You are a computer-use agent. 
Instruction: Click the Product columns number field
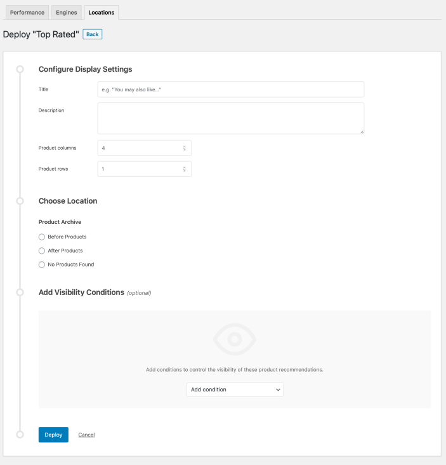(x=145, y=148)
